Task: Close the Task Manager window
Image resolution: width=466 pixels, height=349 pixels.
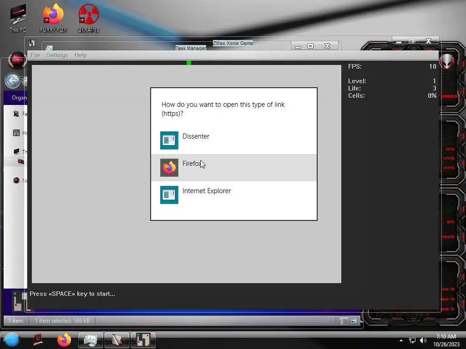Action: (x=327, y=46)
